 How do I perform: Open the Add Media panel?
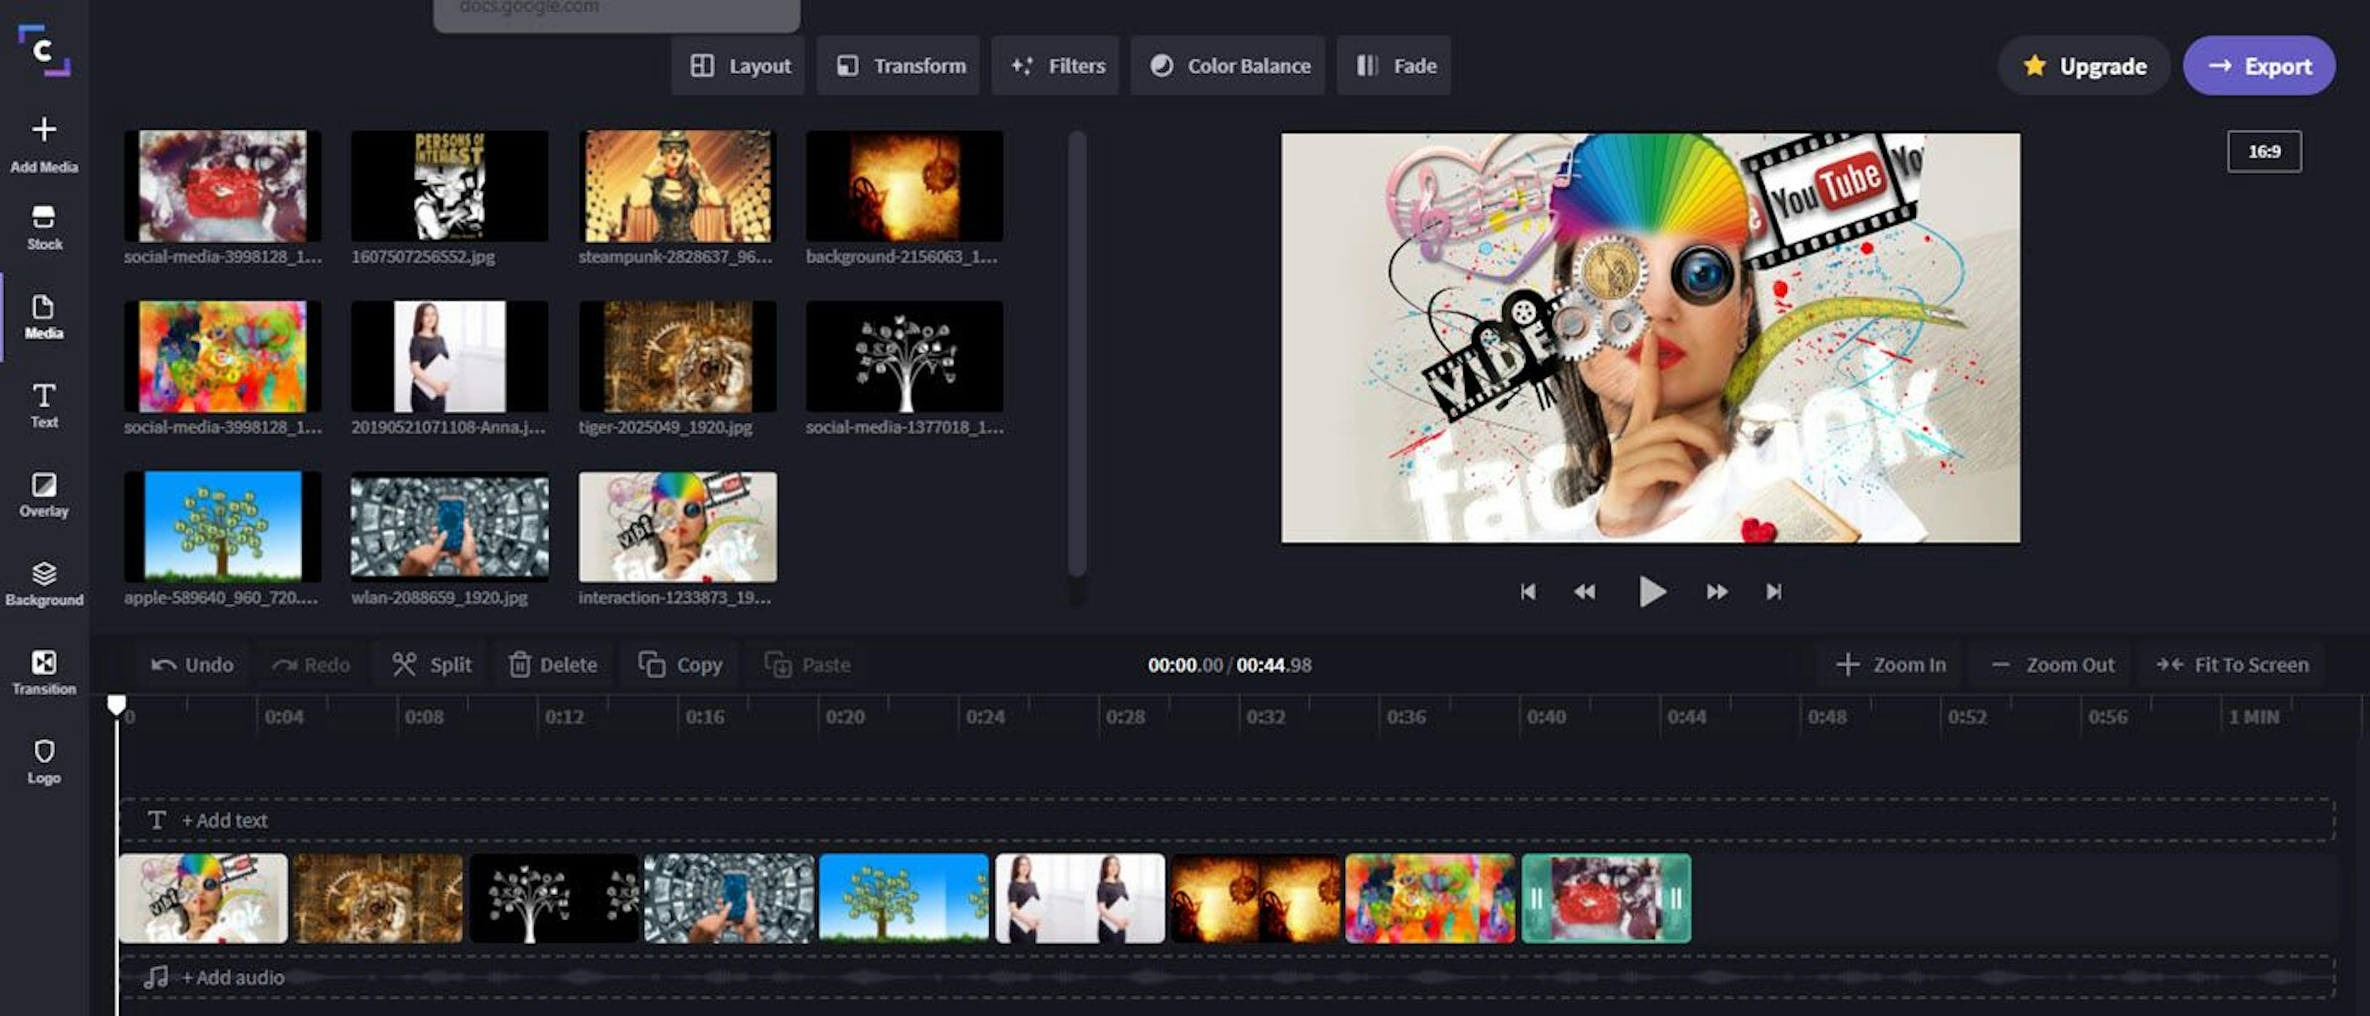pyautogui.click(x=43, y=143)
